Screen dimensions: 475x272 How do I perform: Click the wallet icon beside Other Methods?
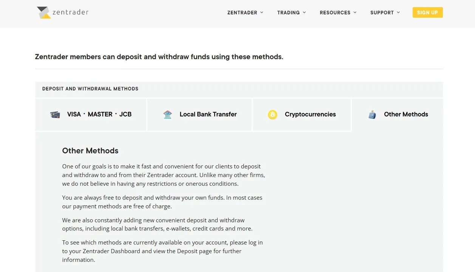point(372,115)
